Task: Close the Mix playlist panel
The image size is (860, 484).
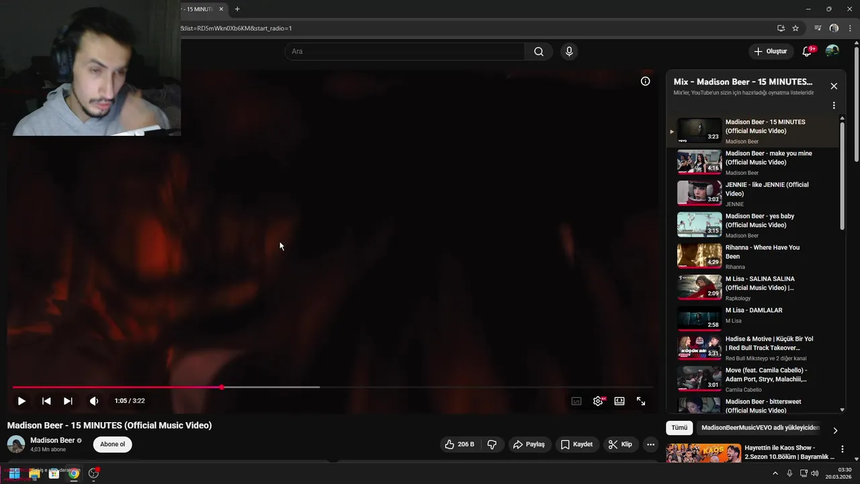Action: pos(834,86)
